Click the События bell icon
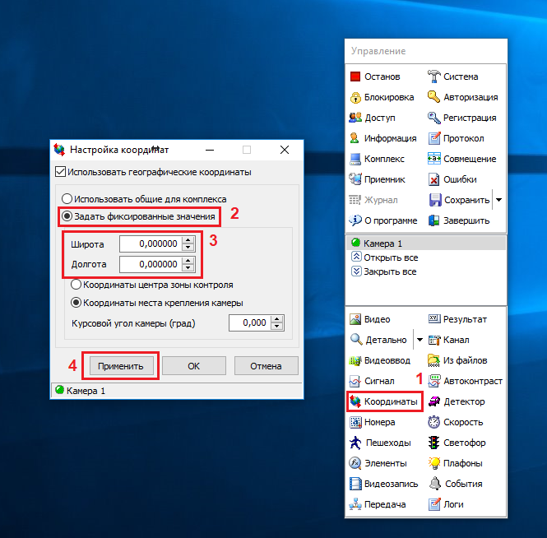 click(x=434, y=484)
